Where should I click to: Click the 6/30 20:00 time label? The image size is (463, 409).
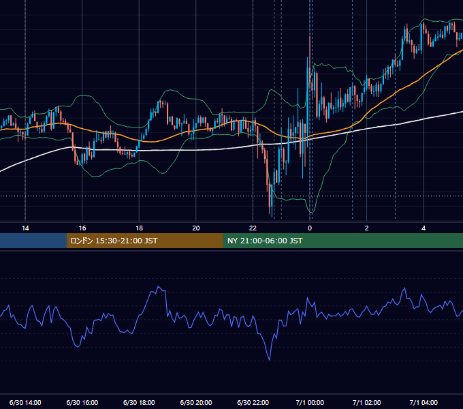tap(196, 402)
